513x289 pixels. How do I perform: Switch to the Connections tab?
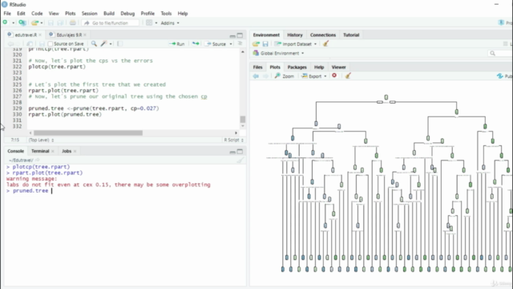pyautogui.click(x=323, y=35)
